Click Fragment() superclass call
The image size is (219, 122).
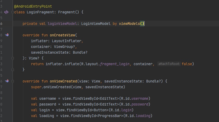68,12
